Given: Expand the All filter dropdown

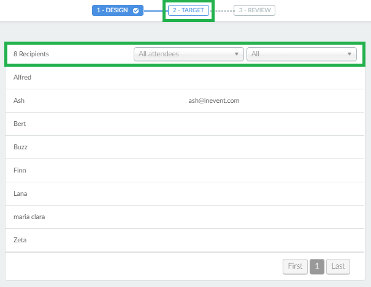Looking at the screenshot, I should click(x=302, y=54).
